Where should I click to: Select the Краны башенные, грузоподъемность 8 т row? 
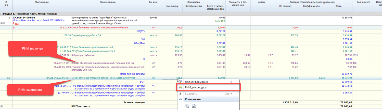tap(93, 47)
